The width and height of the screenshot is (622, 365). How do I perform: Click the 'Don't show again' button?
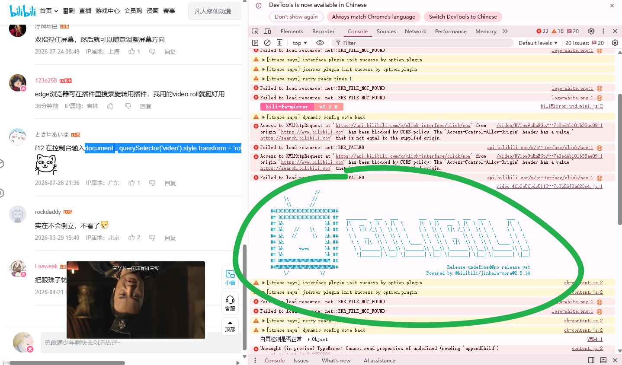296,17
